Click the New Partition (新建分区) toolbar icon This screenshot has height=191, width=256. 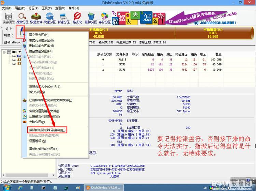[x=63, y=18]
